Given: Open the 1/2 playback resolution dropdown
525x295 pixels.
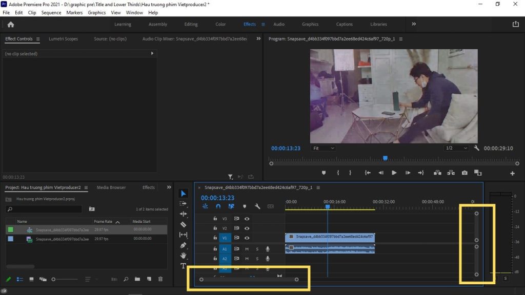Looking at the screenshot, I should [456, 148].
